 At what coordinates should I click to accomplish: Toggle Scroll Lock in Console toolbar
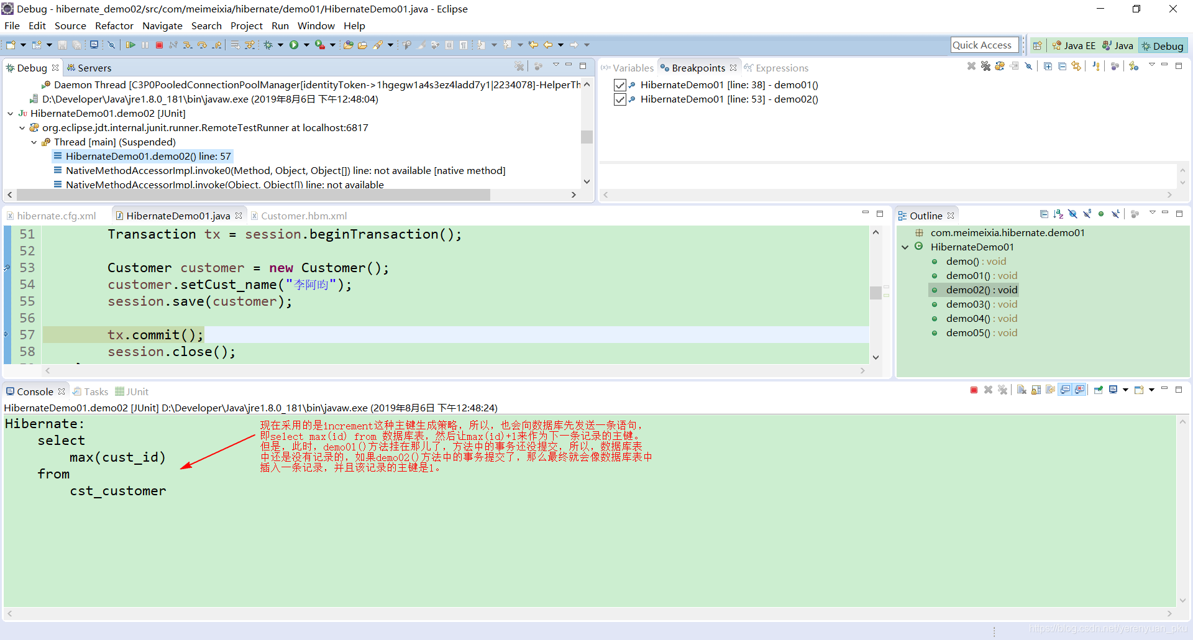1036,390
